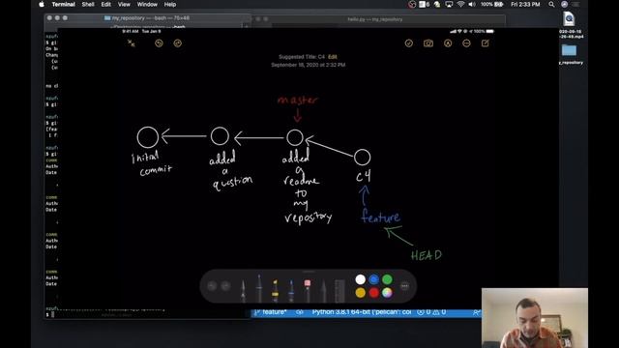Viewport: 619px width, 348px height.
Task: Select the blue pencil tool
Action: 291,290
